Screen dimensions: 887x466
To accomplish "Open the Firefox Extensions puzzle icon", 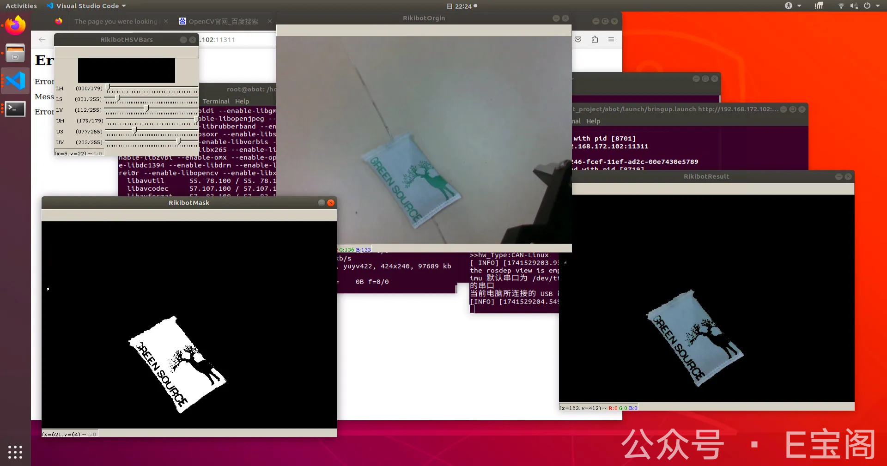I will [x=595, y=40].
